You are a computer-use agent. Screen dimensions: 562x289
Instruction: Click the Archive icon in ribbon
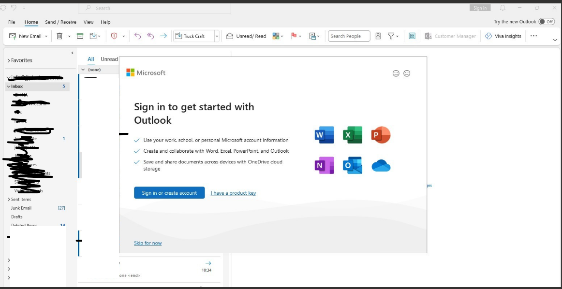80,36
